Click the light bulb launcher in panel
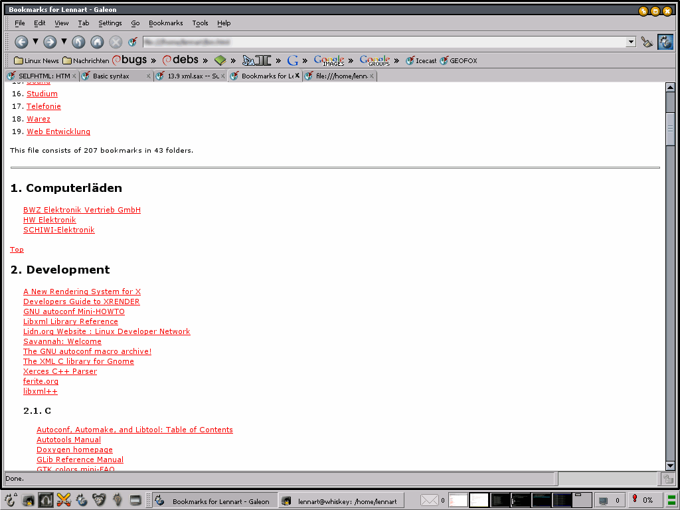 [x=117, y=501]
